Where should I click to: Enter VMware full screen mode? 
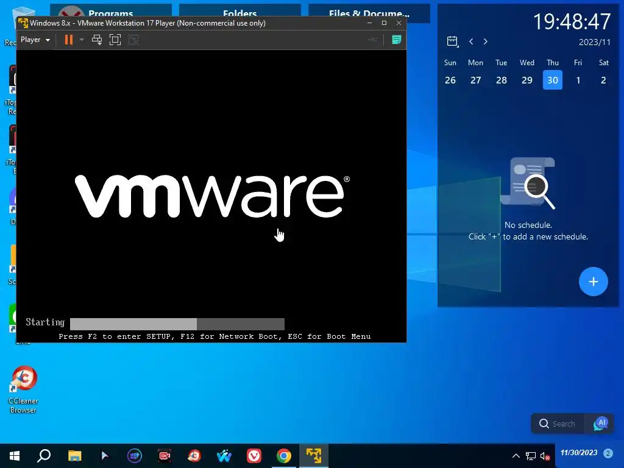(115, 40)
